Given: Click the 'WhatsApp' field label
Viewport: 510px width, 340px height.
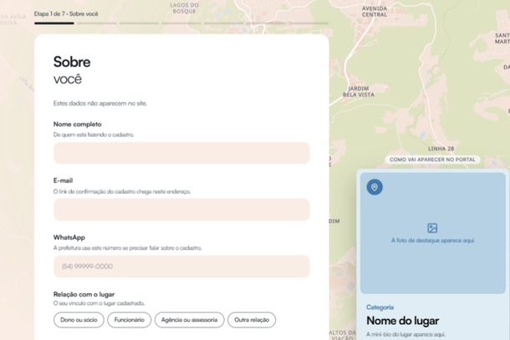Looking at the screenshot, I should 69,237.
